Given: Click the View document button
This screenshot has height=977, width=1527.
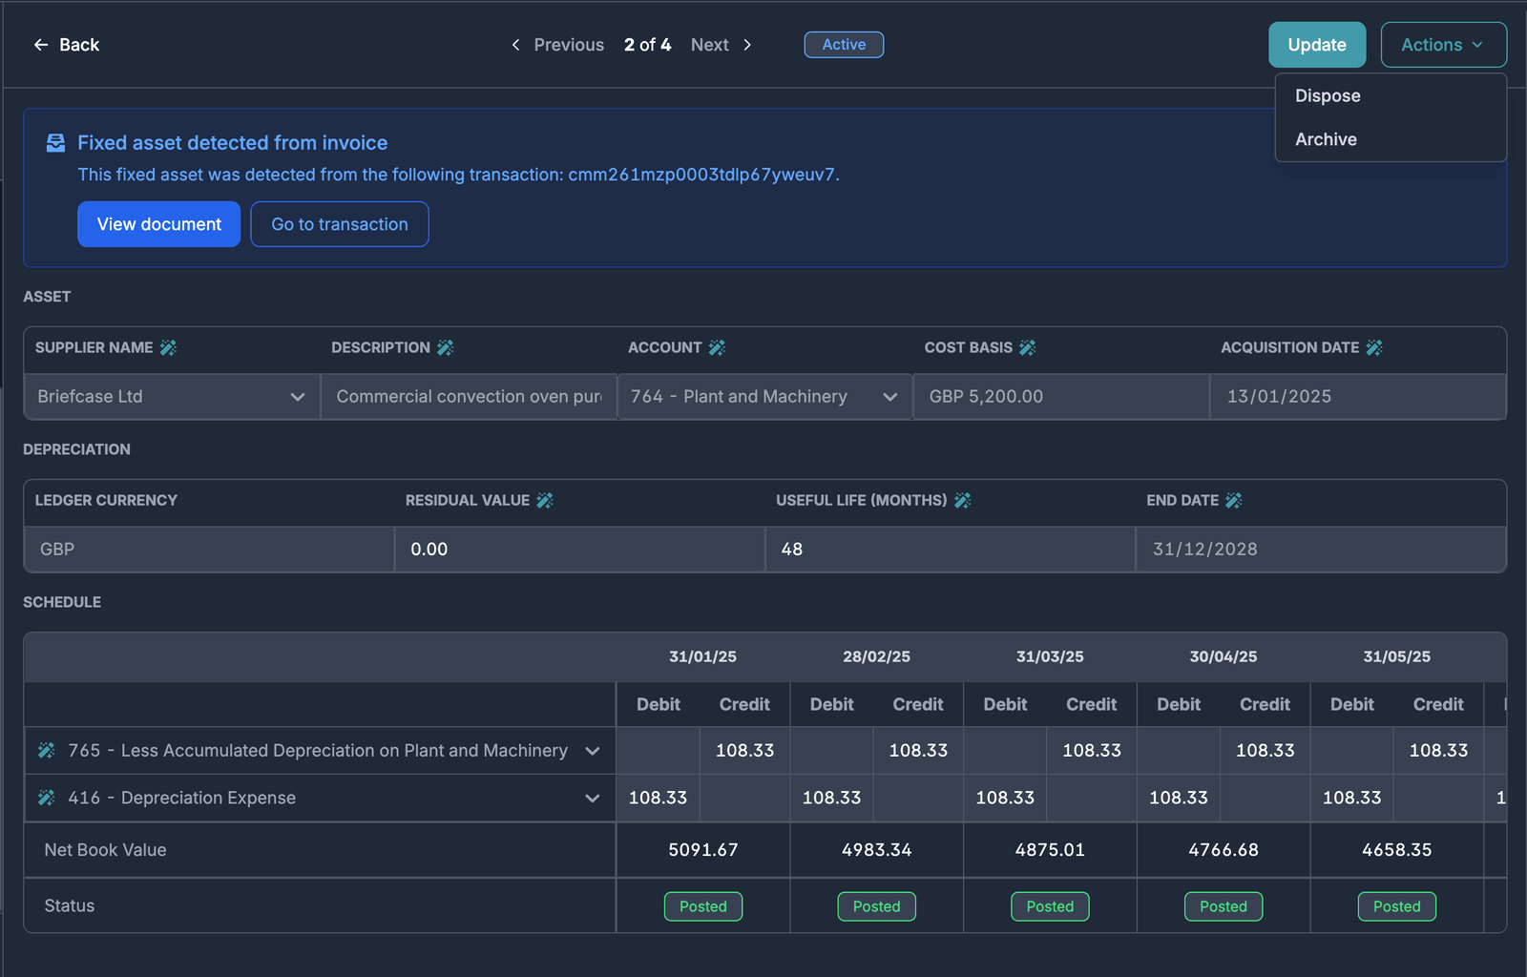Looking at the screenshot, I should pos(159,224).
